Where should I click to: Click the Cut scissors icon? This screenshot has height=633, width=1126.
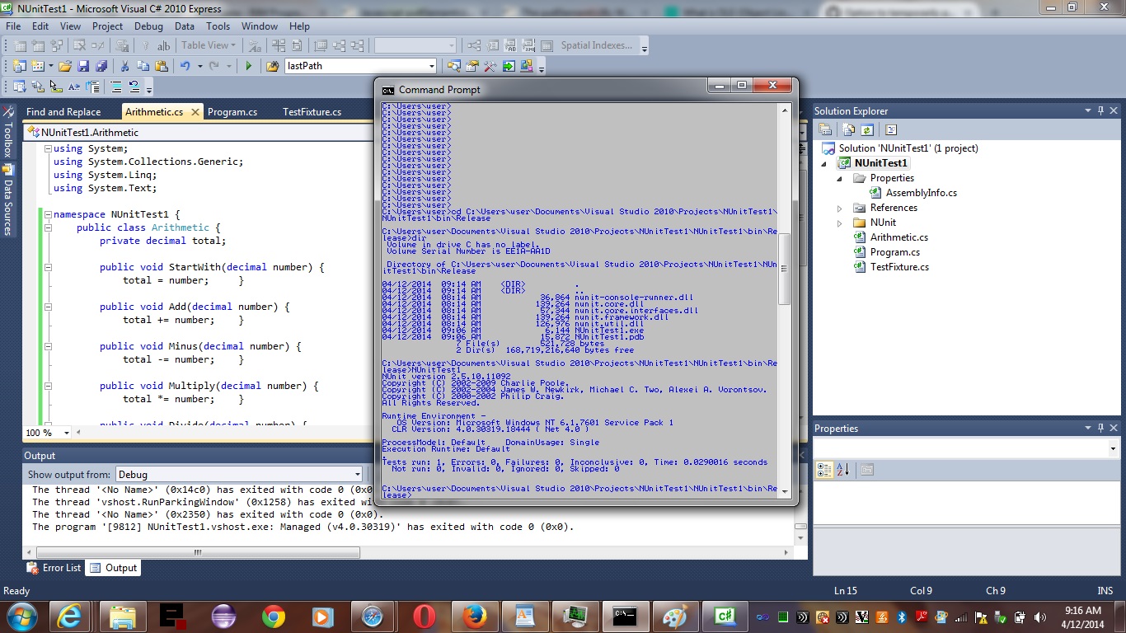[x=124, y=66]
